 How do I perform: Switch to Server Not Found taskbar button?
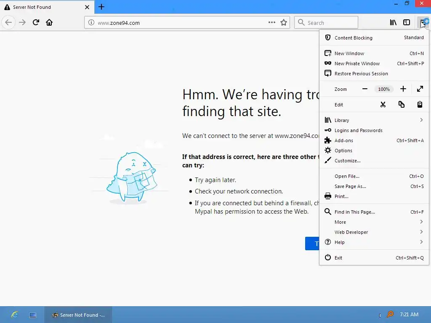(x=78, y=315)
